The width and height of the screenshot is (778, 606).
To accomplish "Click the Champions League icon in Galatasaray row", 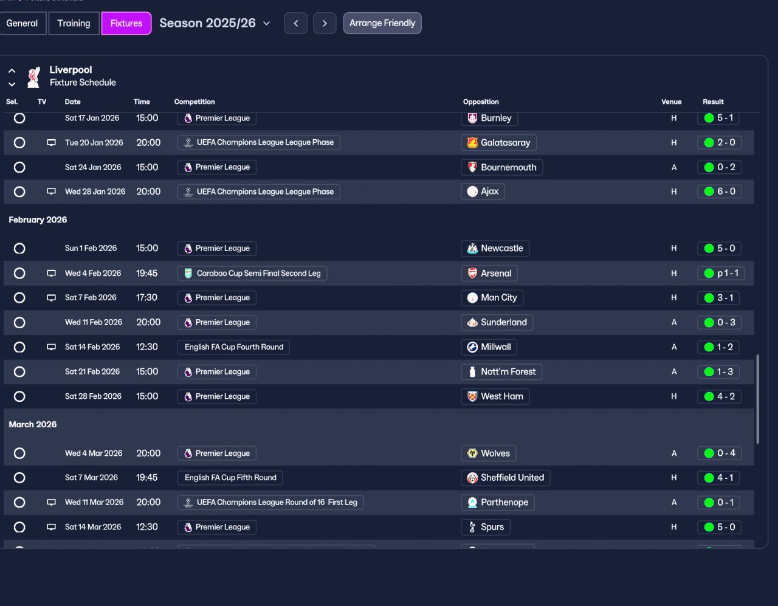I will (188, 143).
